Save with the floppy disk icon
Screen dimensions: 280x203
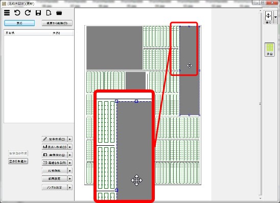click(38, 13)
